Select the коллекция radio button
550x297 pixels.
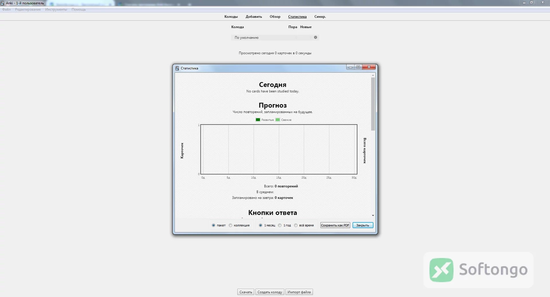point(230,225)
